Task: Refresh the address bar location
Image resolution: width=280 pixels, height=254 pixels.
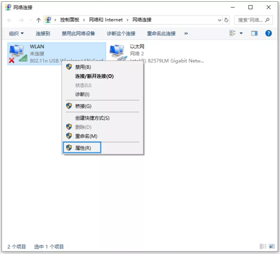Action: [x=226, y=20]
